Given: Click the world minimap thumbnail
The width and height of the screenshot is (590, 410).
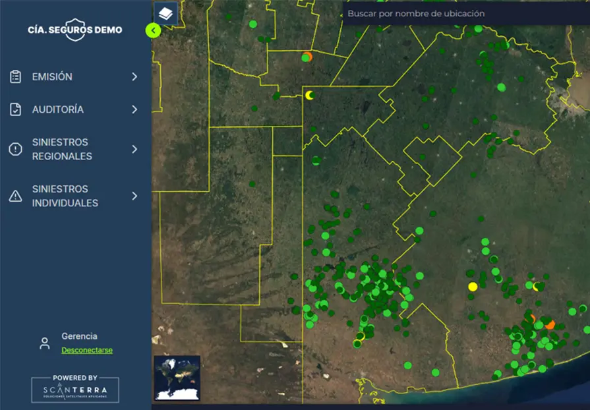Looking at the screenshot, I should pos(177,378).
